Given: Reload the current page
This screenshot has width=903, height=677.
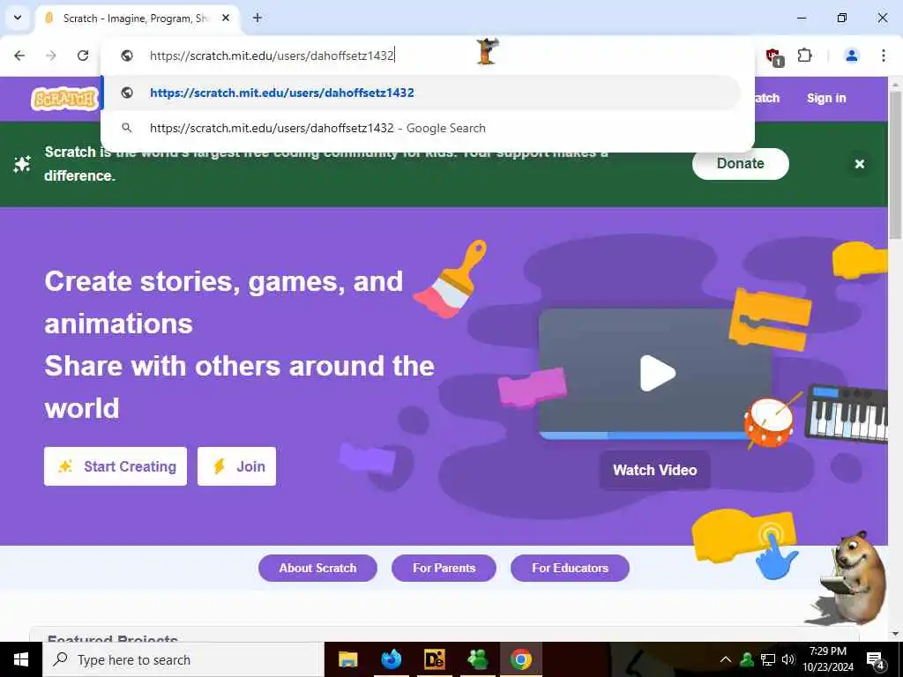Looking at the screenshot, I should 83,56.
